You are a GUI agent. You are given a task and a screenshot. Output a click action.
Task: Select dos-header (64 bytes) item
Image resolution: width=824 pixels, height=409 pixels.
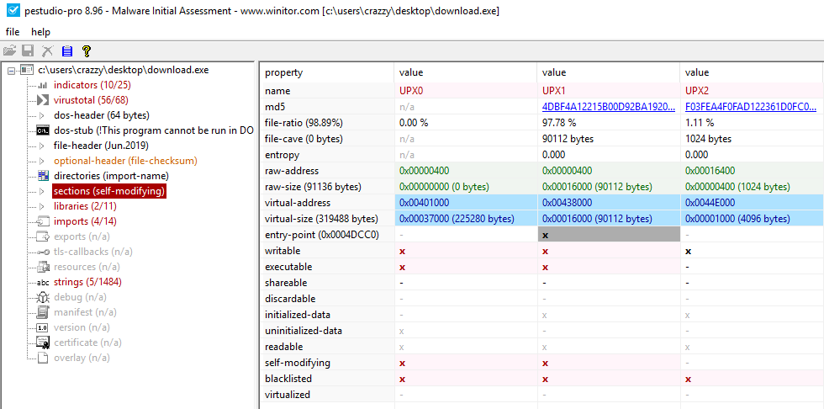click(102, 115)
